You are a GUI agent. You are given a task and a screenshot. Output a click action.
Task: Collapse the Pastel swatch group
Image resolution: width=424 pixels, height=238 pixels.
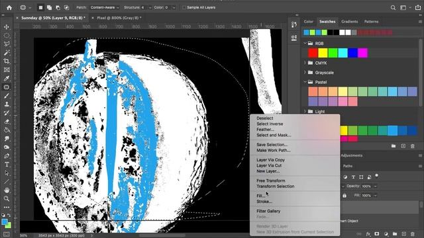click(305, 82)
